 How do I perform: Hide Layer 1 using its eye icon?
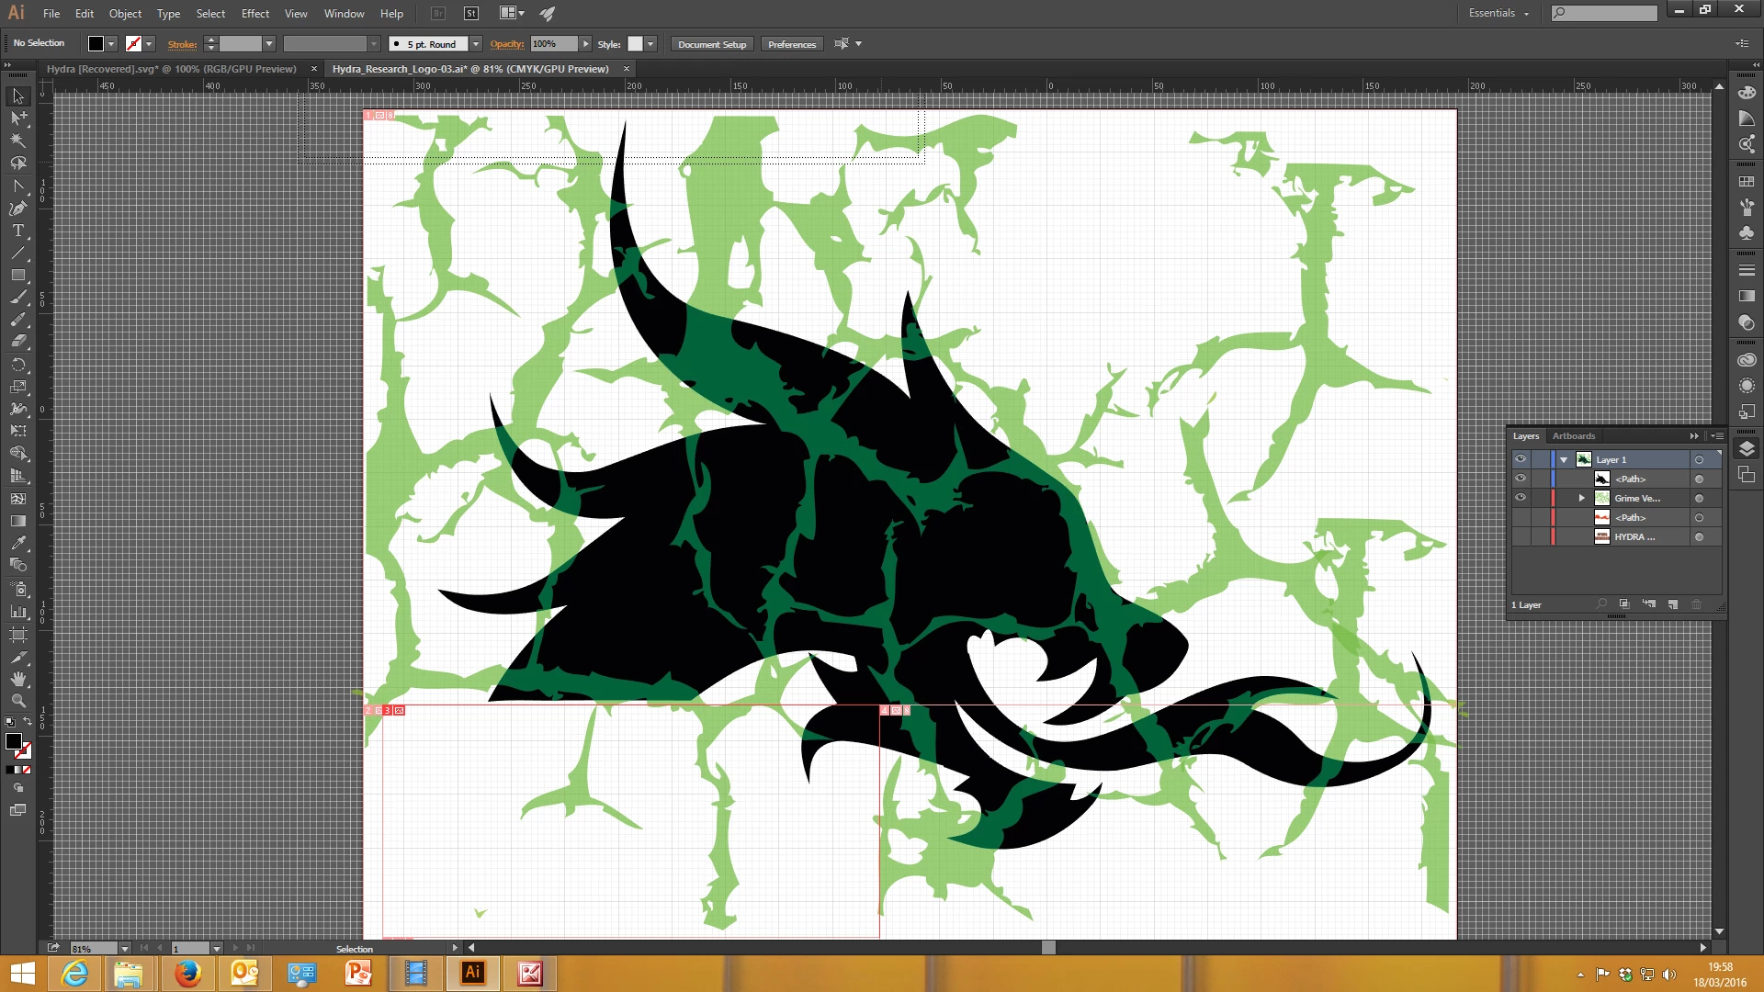click(x=1521, y=459)
